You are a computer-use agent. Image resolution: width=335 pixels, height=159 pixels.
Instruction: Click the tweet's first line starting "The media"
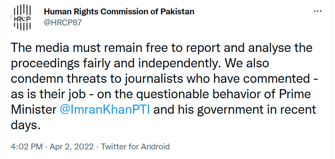(x=162, y=48)
